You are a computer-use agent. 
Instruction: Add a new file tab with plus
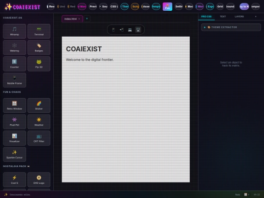[x=87, y=19]
